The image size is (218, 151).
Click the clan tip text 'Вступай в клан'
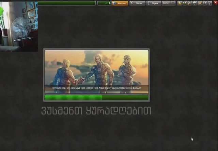[96, 88]
